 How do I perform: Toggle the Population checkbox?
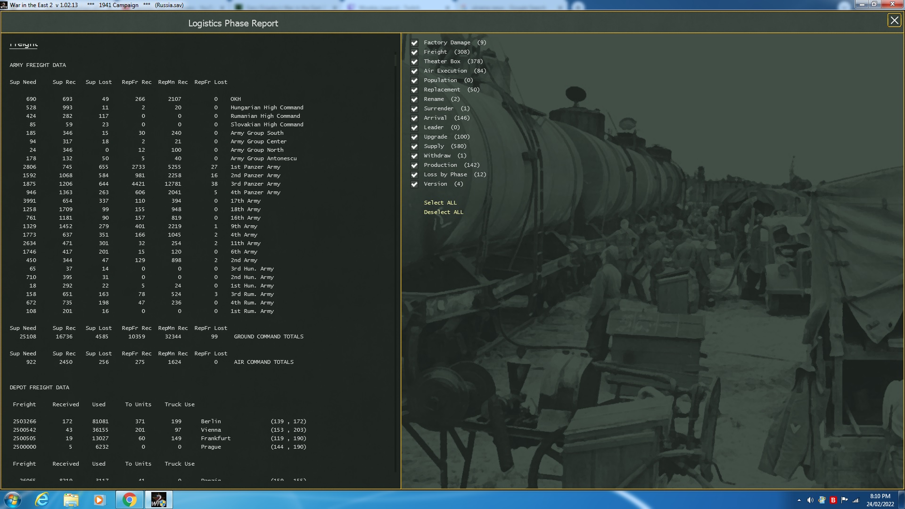414,81
